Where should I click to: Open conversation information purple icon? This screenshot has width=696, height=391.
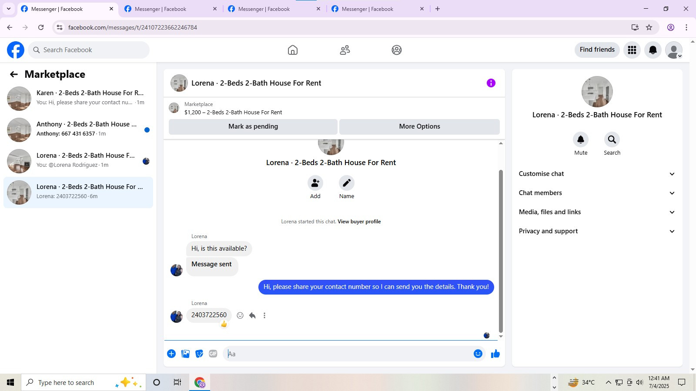pyautogui.click(x=491, y=83)
